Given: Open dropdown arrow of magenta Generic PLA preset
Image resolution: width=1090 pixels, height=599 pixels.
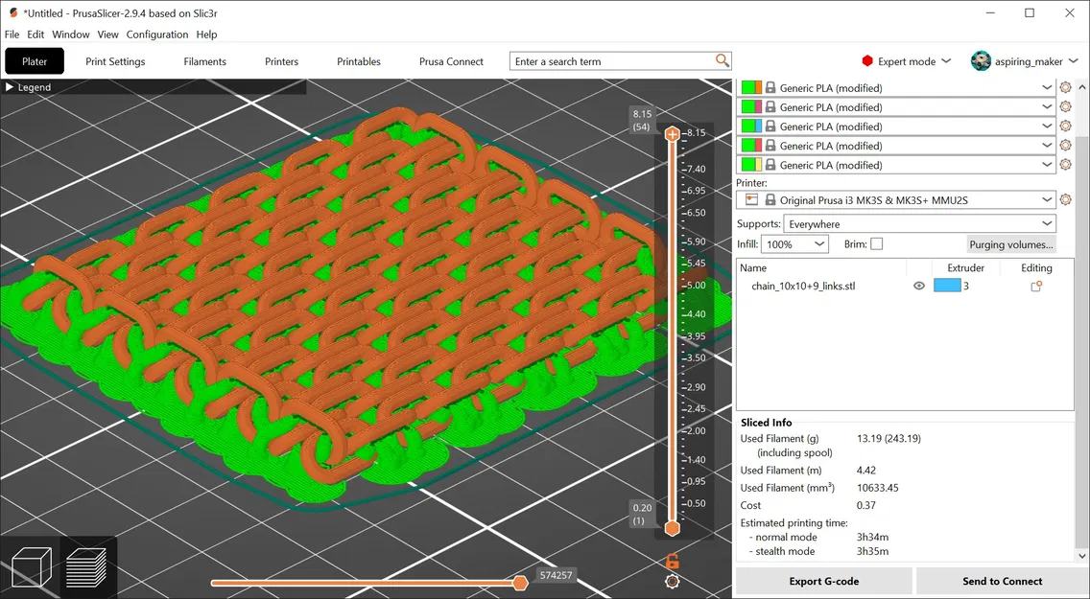Looking at the screenshot, I should tap(1047, 107).
